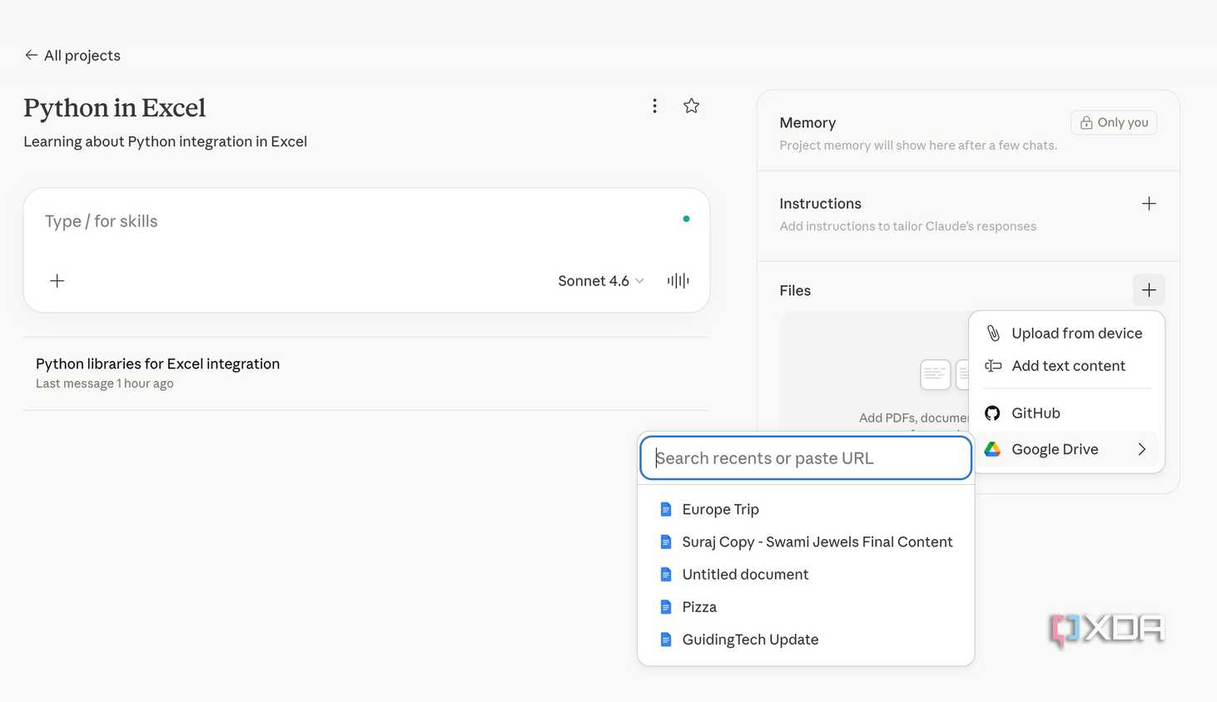Open Python libraries for Excel integration chat

coord(365,373)
